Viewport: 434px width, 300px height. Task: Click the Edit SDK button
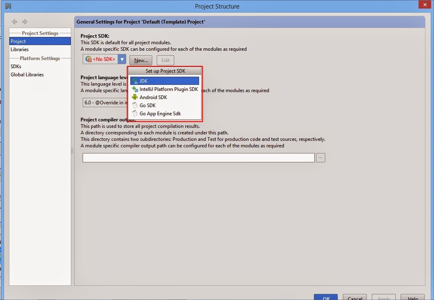pyautogui.click(x=166, y=60)
